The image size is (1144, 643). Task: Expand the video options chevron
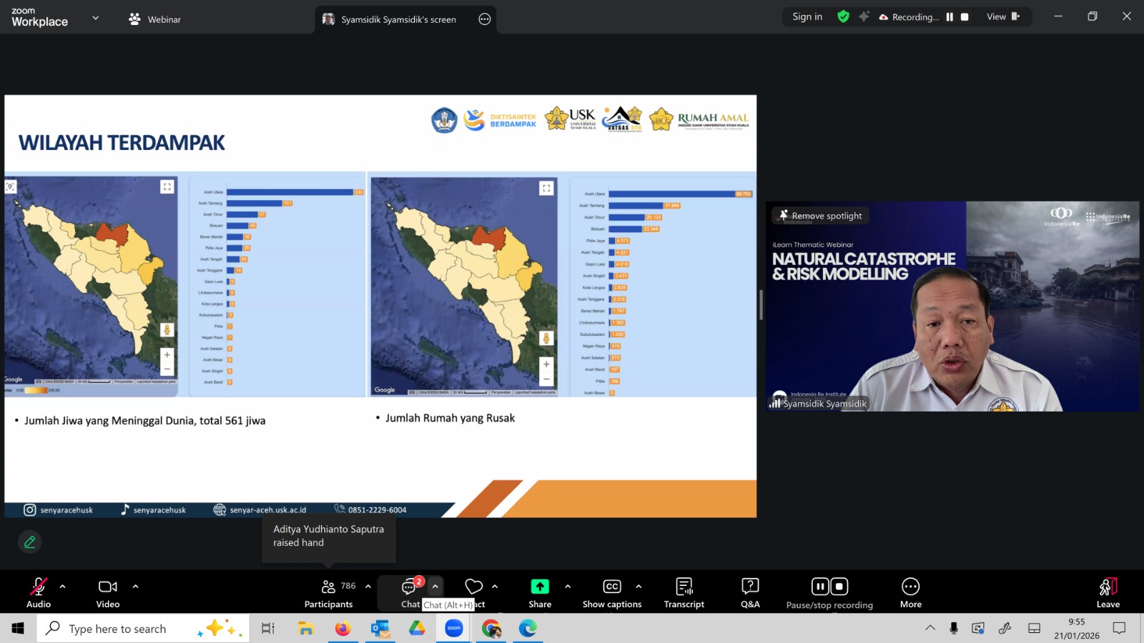135,587
